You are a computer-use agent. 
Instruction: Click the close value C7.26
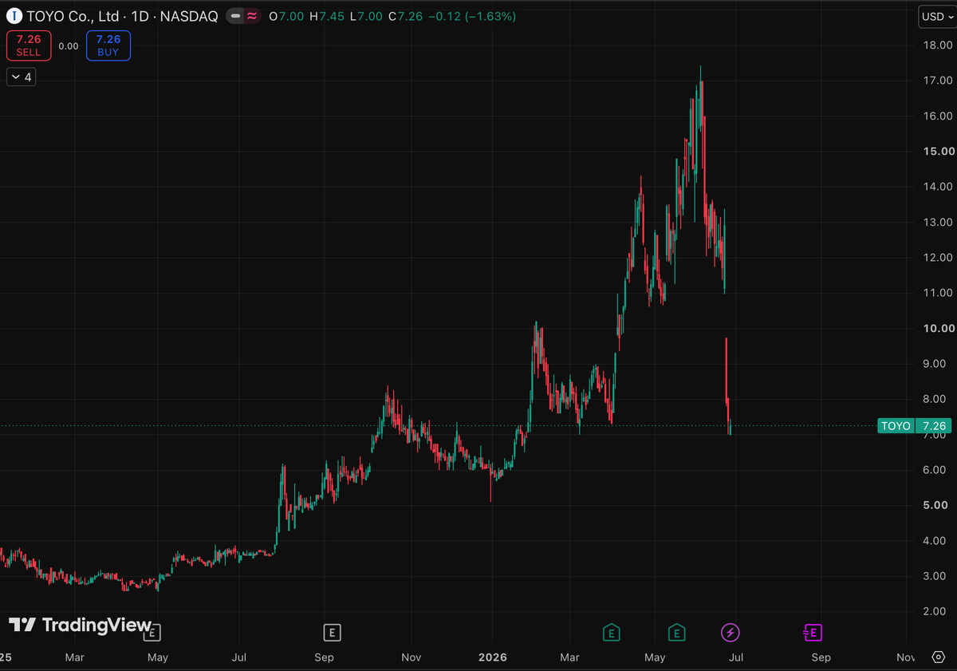tap(405, 16)
